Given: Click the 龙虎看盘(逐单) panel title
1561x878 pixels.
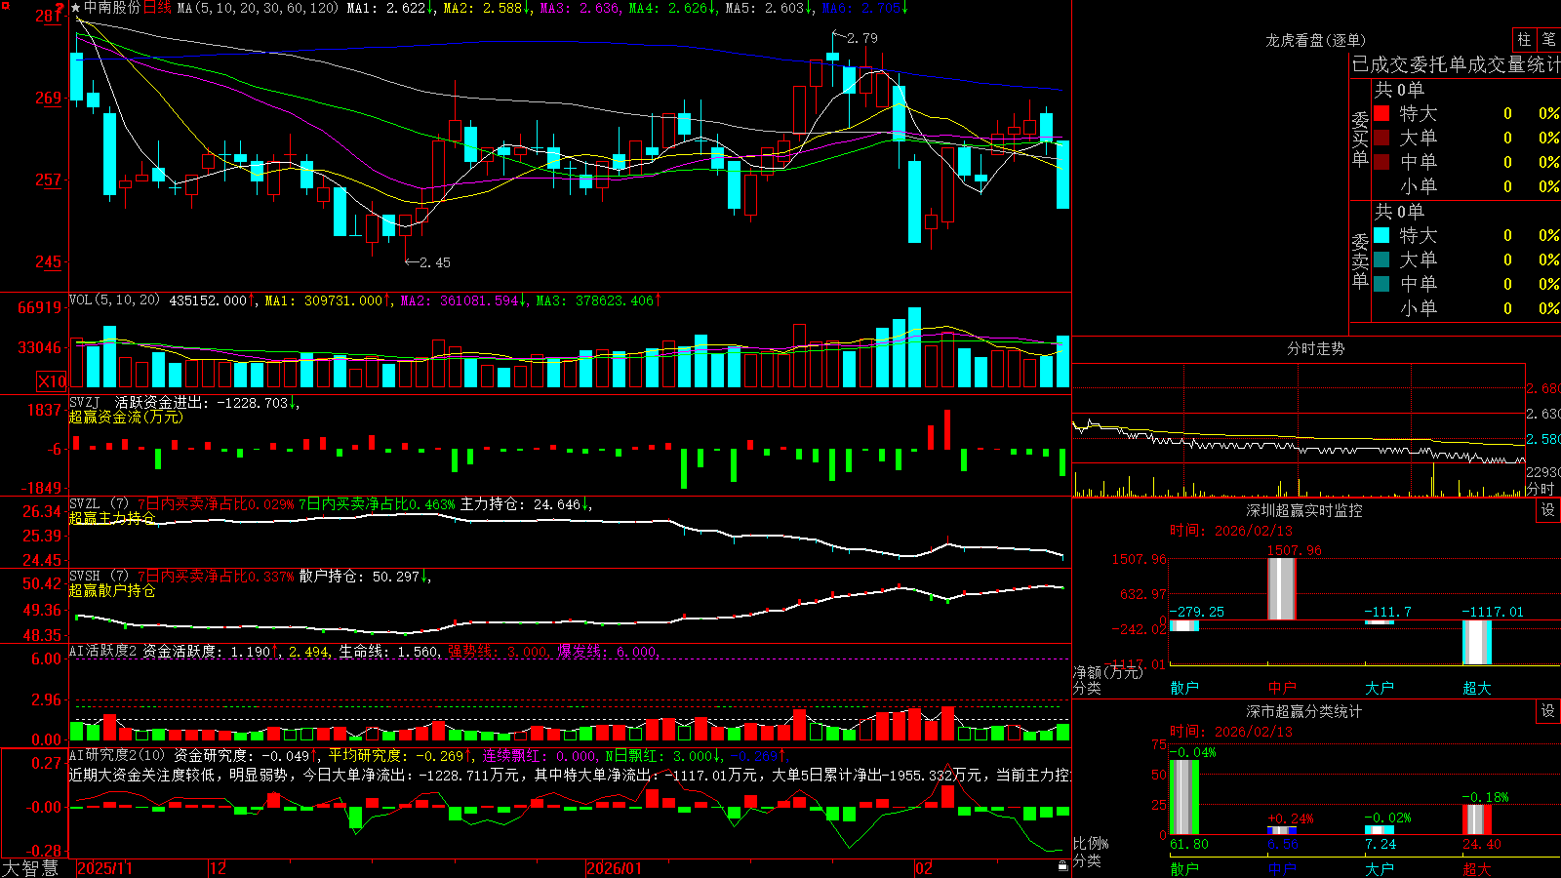Looking at the screenshot, I should pyautogui.click(x=1315, y=40).
